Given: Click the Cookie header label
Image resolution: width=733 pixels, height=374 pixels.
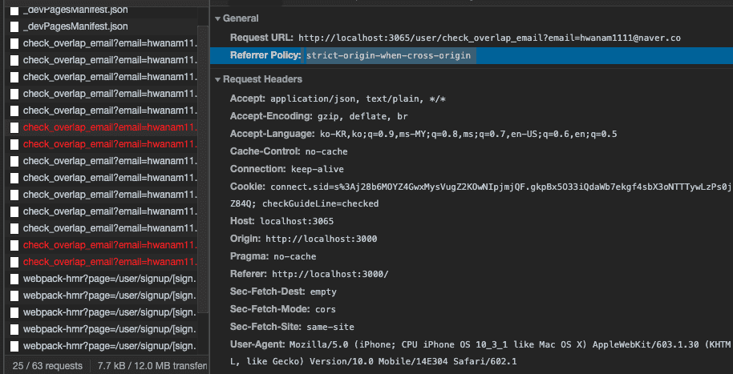Looking at the screenshot, I should coord(249,187).
